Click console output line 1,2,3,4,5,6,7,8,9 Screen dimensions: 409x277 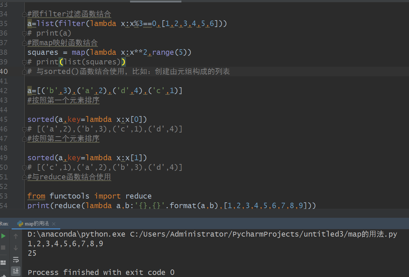click(65, 243)
